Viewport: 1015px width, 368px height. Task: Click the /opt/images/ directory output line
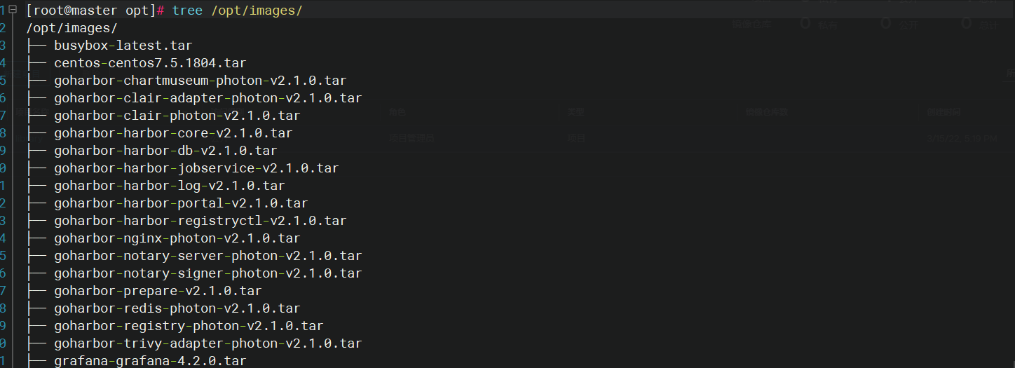click(x=71, y=28)
